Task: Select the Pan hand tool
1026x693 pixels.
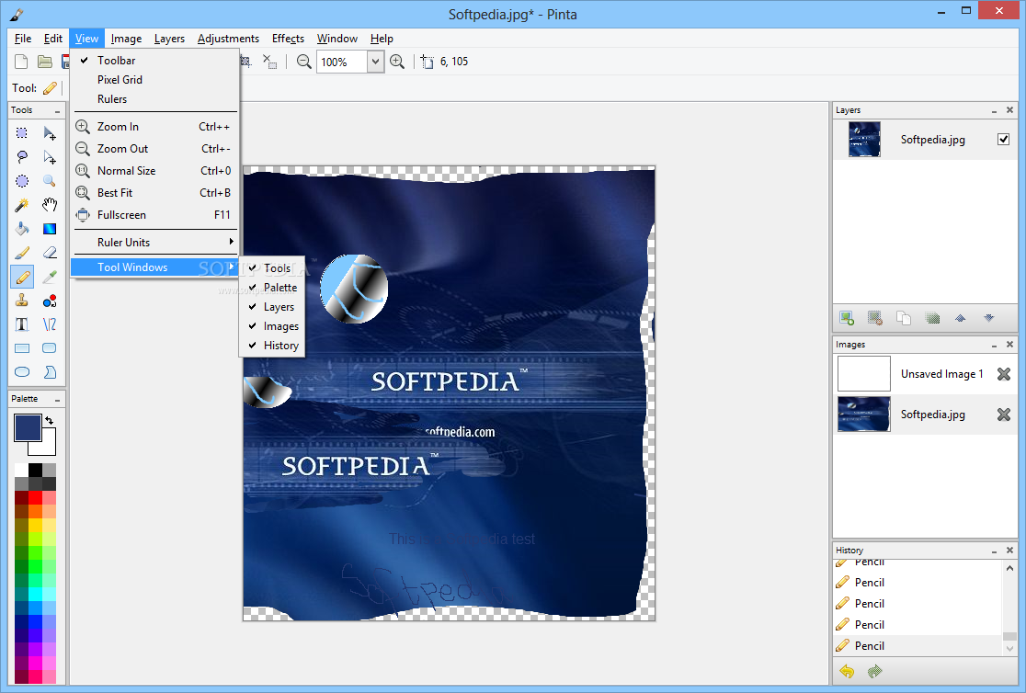Action: tap(49, 205)
